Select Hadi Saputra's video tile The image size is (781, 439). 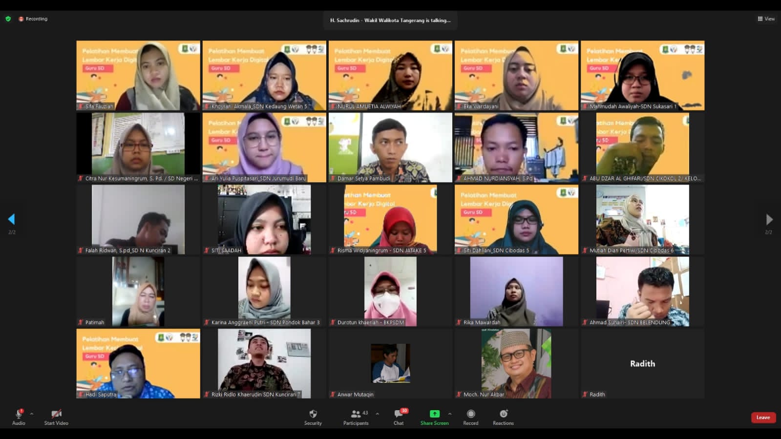point(138,363)
